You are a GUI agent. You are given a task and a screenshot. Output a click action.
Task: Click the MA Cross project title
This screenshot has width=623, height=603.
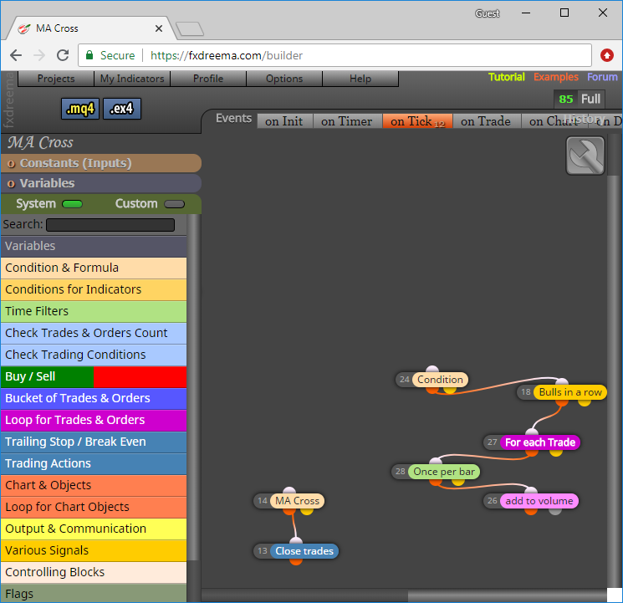point(40,143)
